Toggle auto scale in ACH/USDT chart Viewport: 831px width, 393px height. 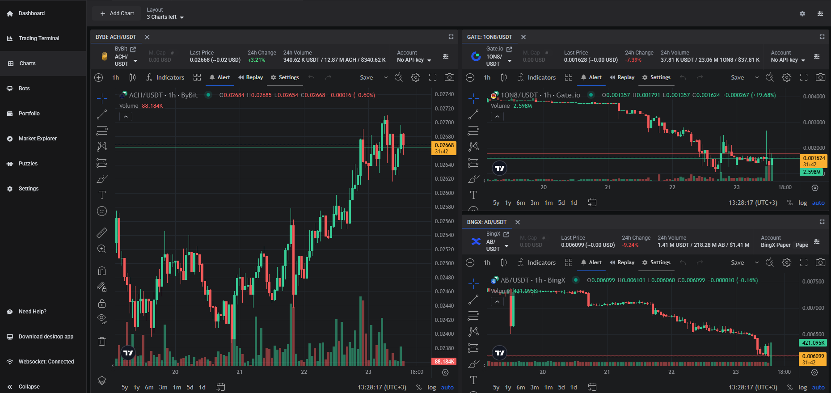click(x=447, y=388)
